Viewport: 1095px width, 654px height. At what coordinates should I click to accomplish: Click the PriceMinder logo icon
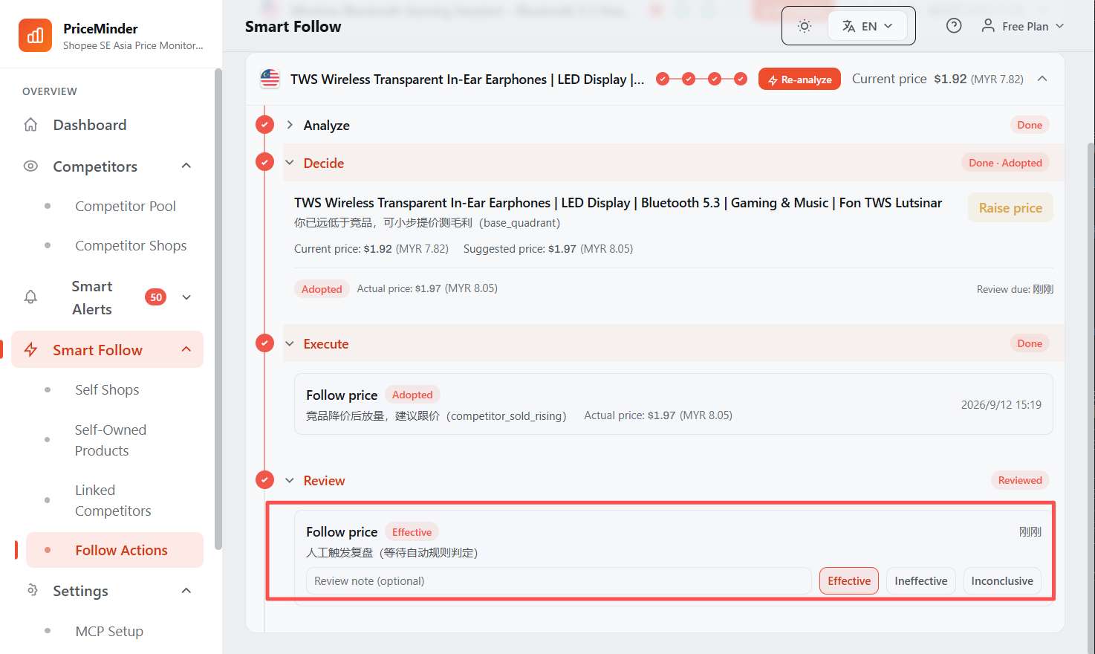point(35,36)
